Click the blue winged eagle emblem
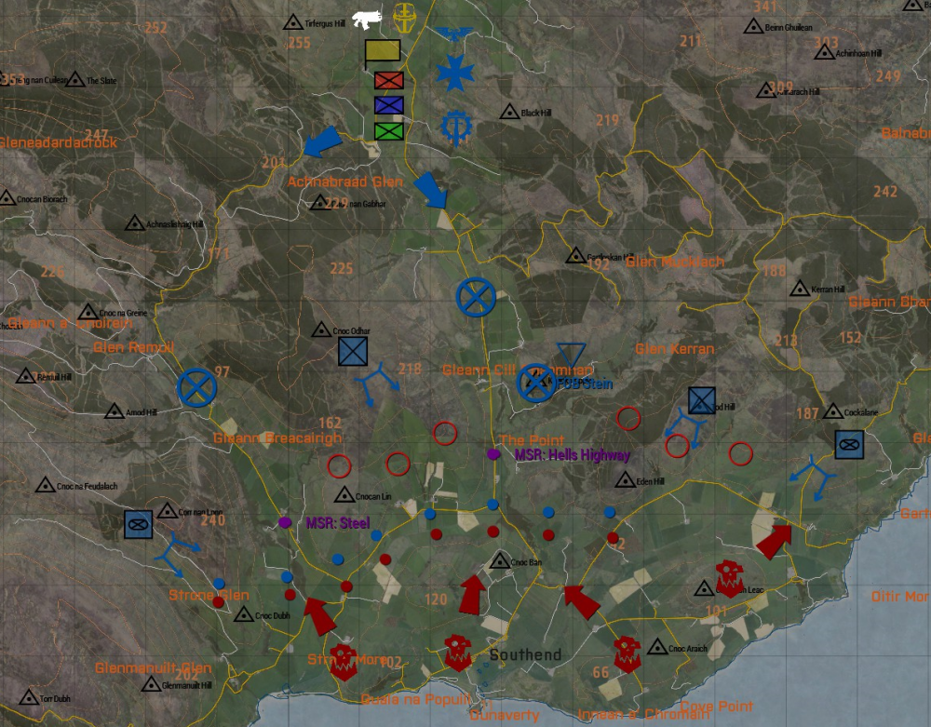This screenshot has height=727, width=931. [454, 34]
